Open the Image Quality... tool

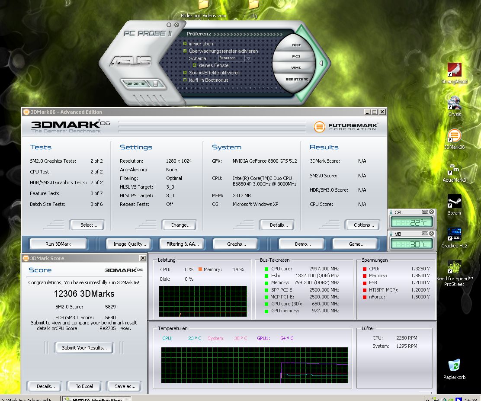(129, 244)
